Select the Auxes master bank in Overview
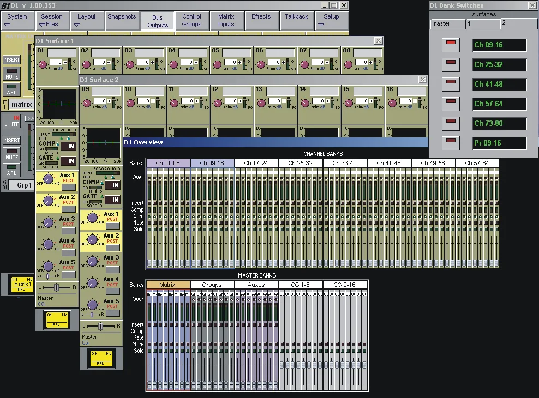Image resolution: width=539 pixels, height=398 pixels. (x=256, y=285)
